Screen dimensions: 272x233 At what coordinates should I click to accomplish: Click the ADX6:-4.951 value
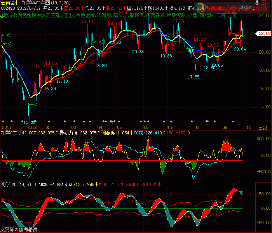click(x=51, y=184)
